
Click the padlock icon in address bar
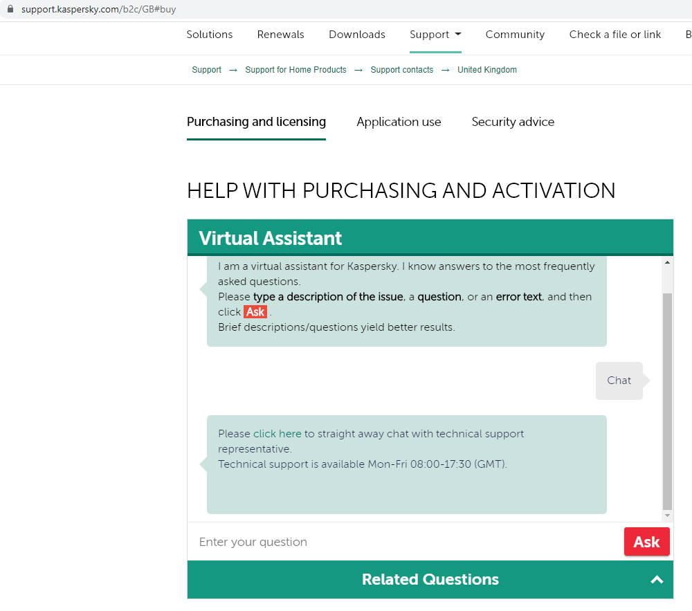point(10,10)
